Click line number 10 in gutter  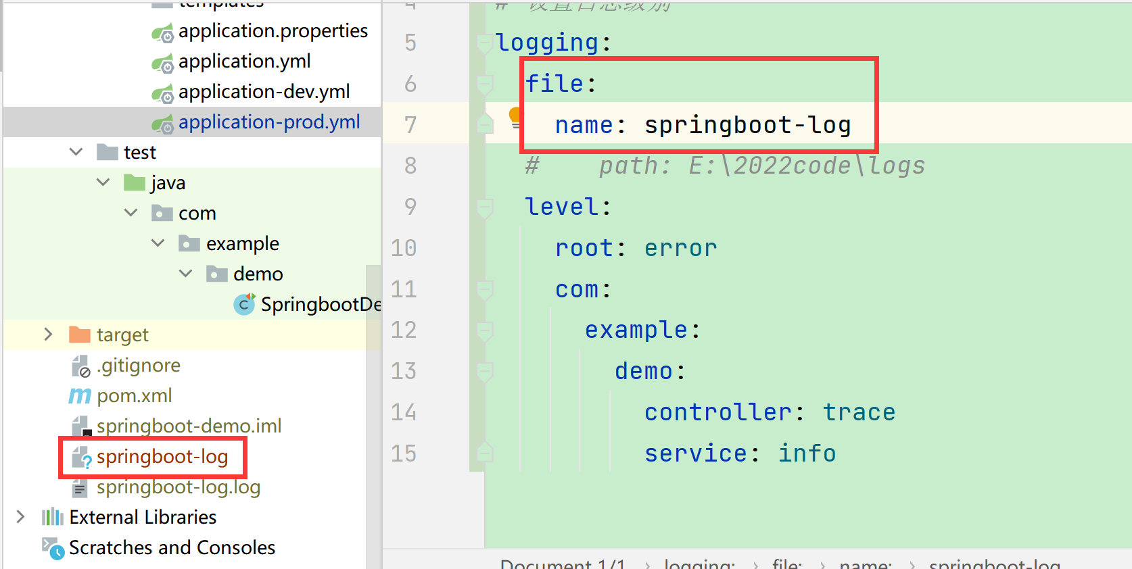click(x=404, y=249)
